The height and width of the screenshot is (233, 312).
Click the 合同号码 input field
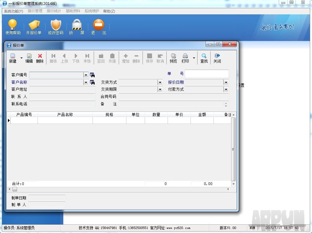(x=174, y=97)
